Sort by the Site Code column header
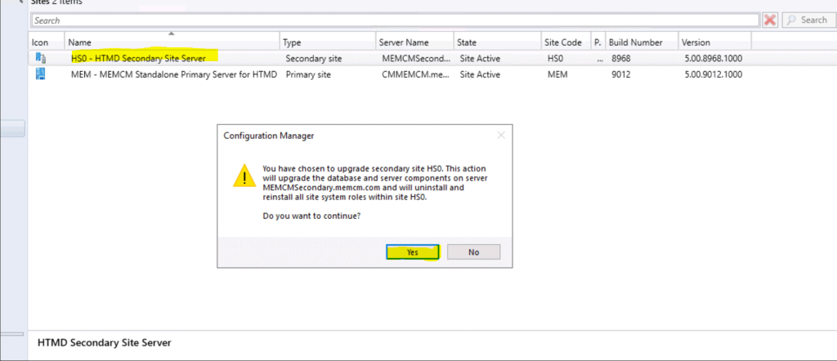 click(x=566, y=42)
